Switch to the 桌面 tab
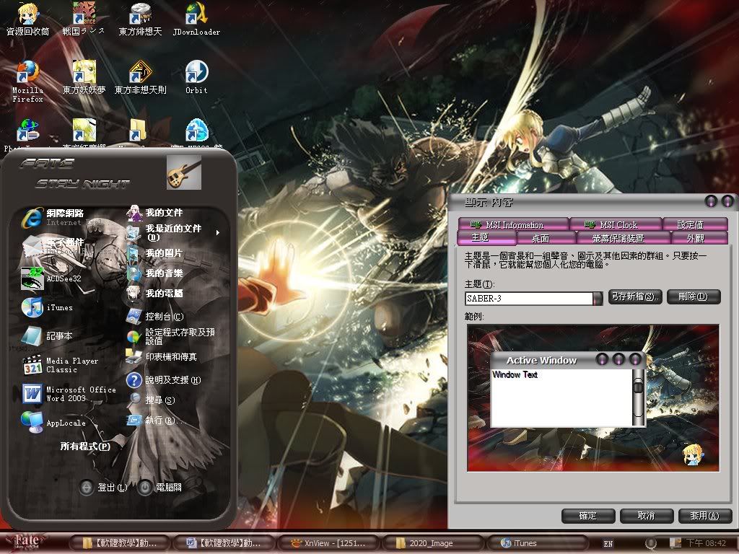This screenshot has width=739, height=554. pos(546,238)
